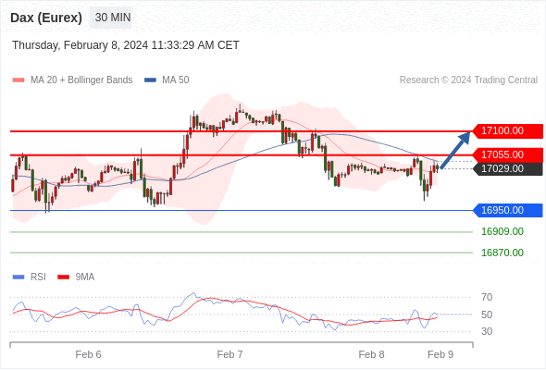Click the Feb 8 date axis label

(371, 354)
